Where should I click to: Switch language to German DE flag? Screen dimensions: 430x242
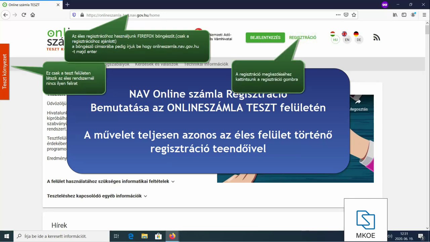pos(358,37)
